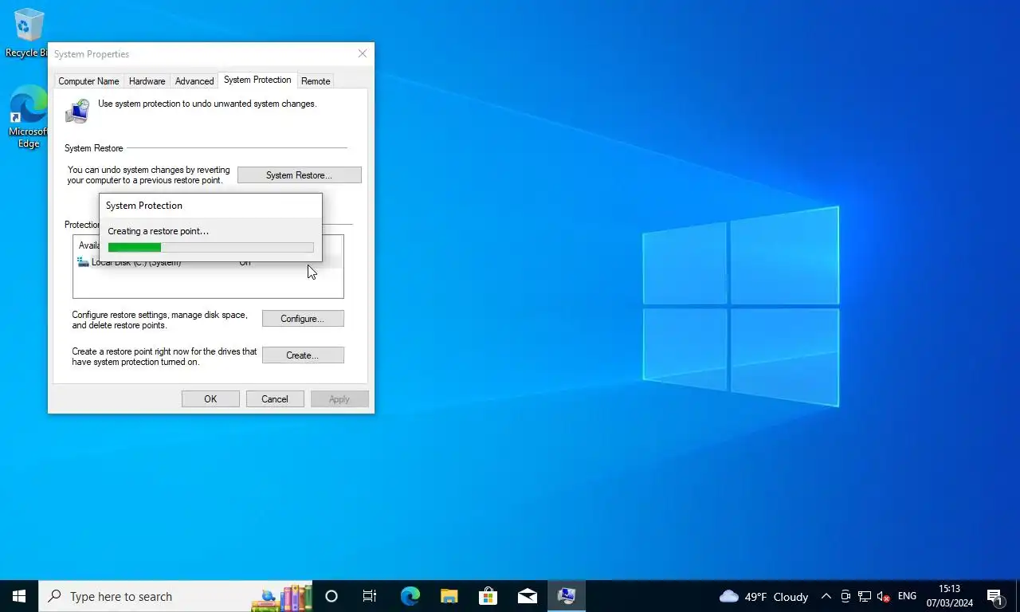
Task: Select the System Protection tab
Action: [257, 80]
